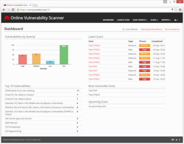Go to the Dashboard menu item
Screen dimensions: 184x144
tap(108, 20)
